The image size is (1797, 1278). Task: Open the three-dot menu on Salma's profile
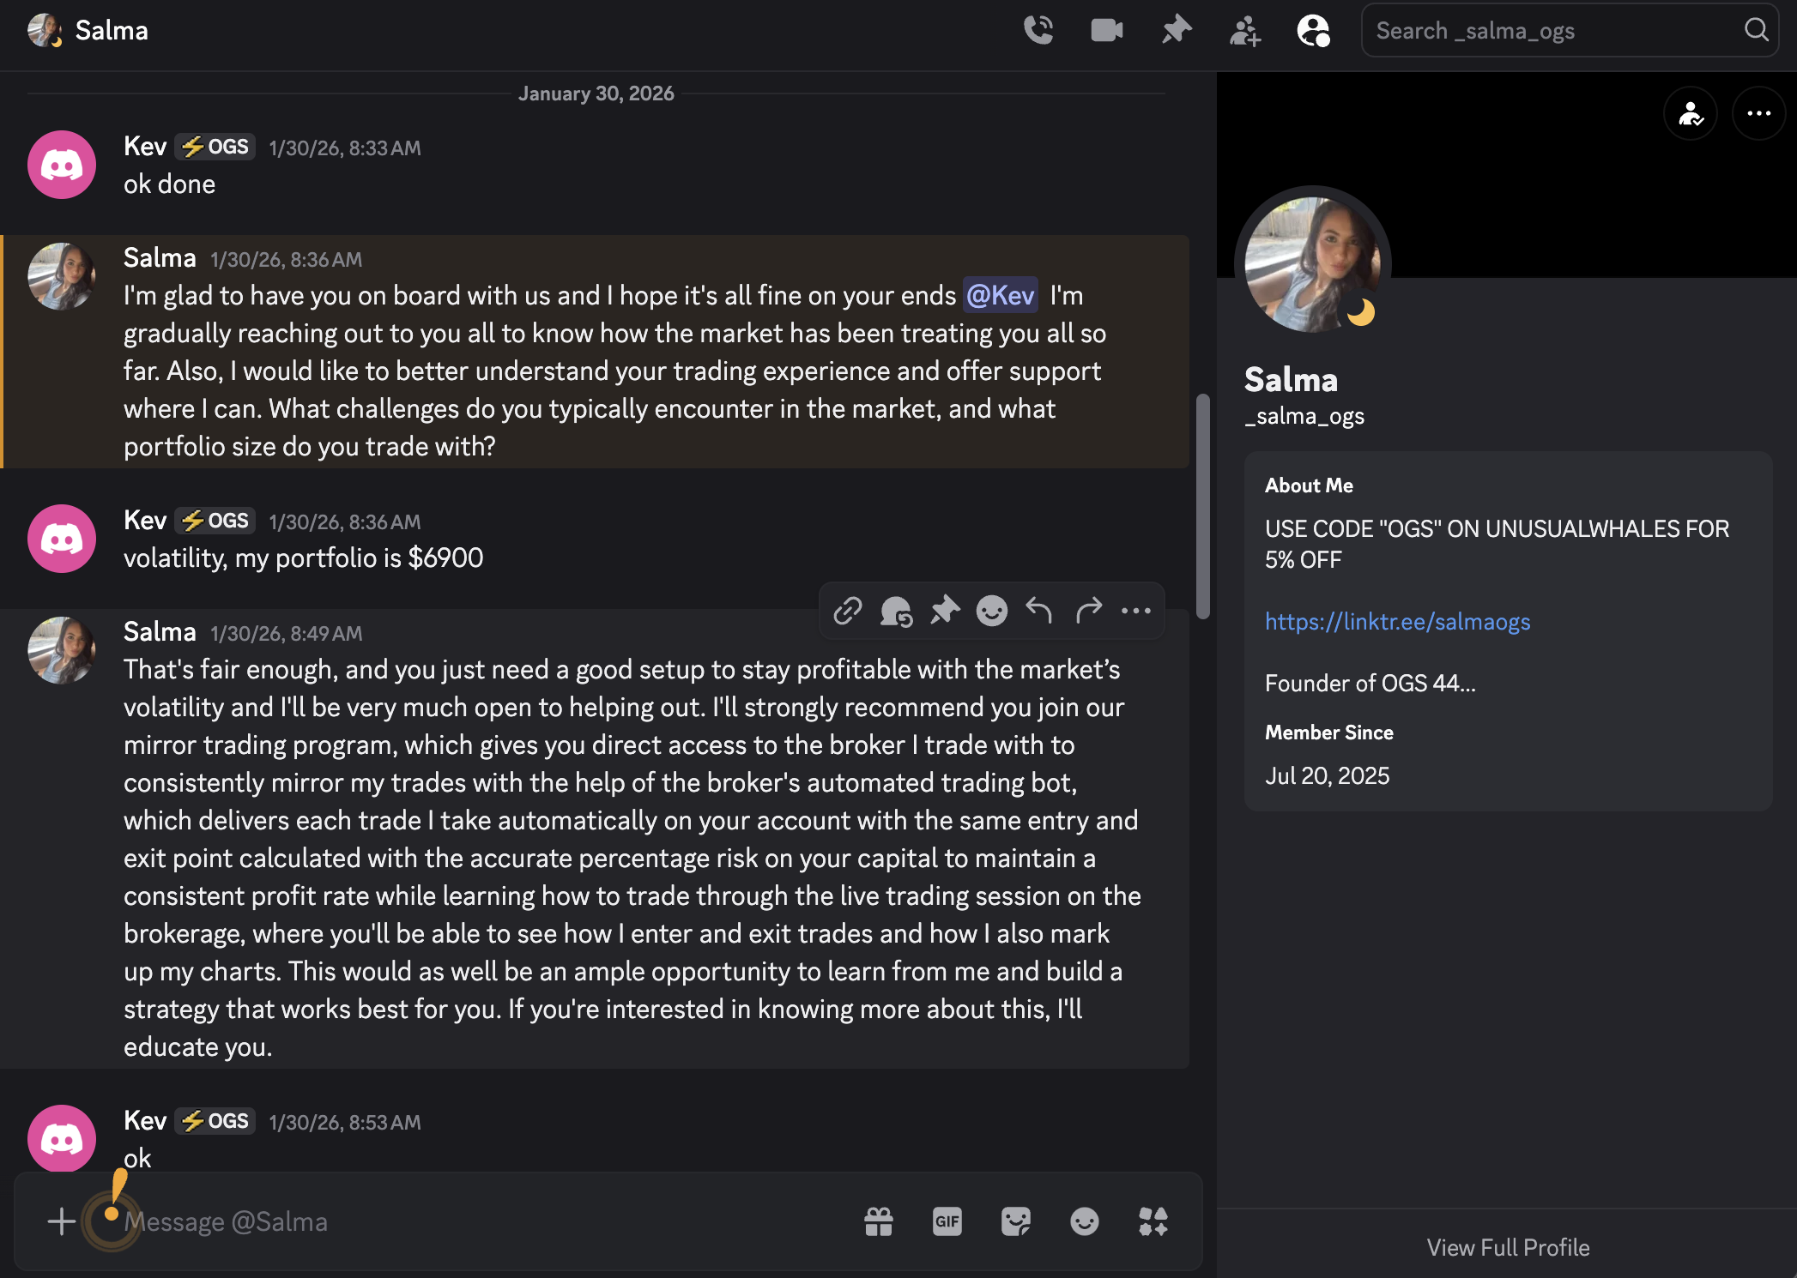point(1758,112)
